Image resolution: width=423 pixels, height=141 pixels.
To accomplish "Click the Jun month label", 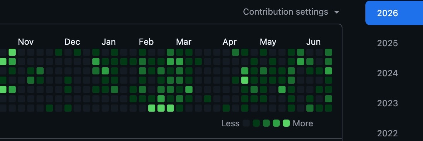I will (x=313, y=42).
